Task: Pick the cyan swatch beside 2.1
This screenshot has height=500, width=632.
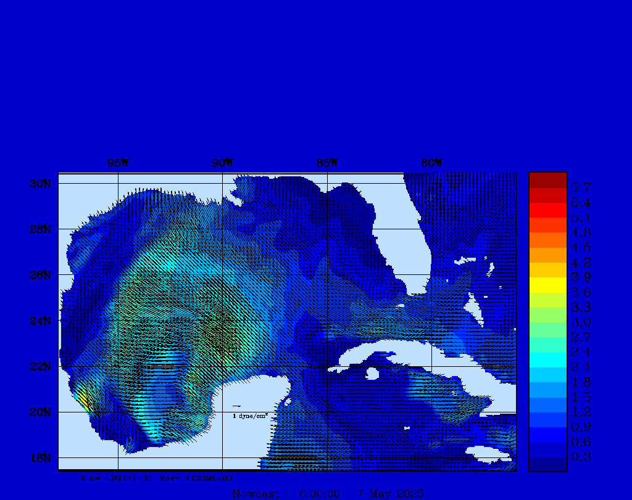Action: pyautogui.click(x=547, y=360)
